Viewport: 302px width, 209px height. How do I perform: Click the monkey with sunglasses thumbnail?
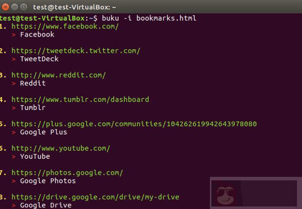225,195
